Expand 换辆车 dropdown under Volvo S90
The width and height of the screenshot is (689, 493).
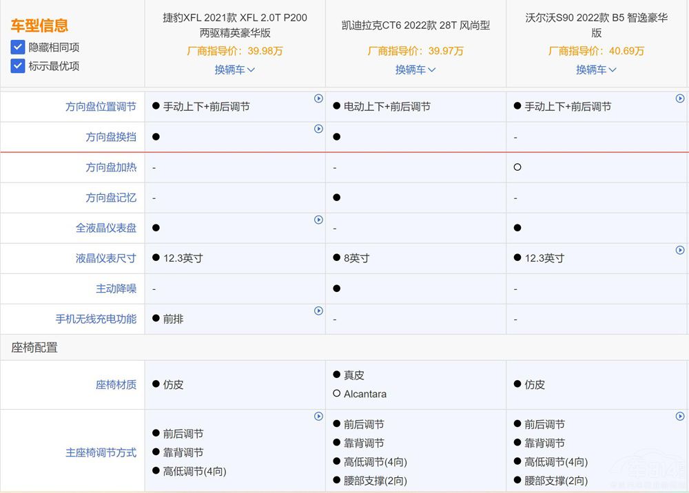596,70
